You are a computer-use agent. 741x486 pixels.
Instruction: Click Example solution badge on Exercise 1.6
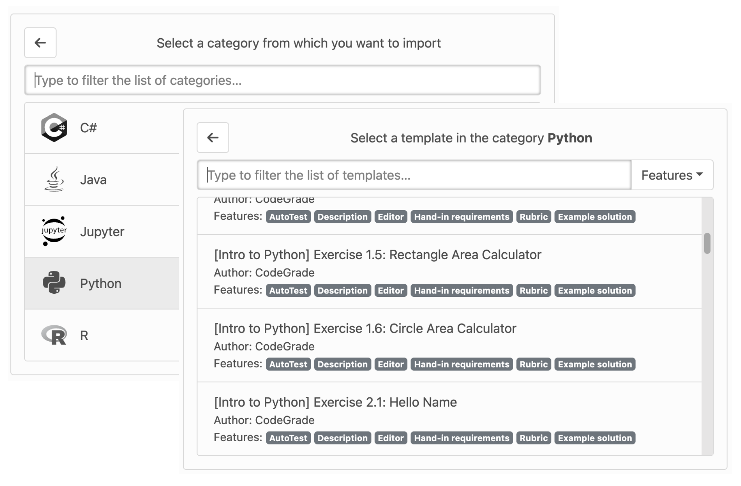pyautogui.click(x=595, y=364)
